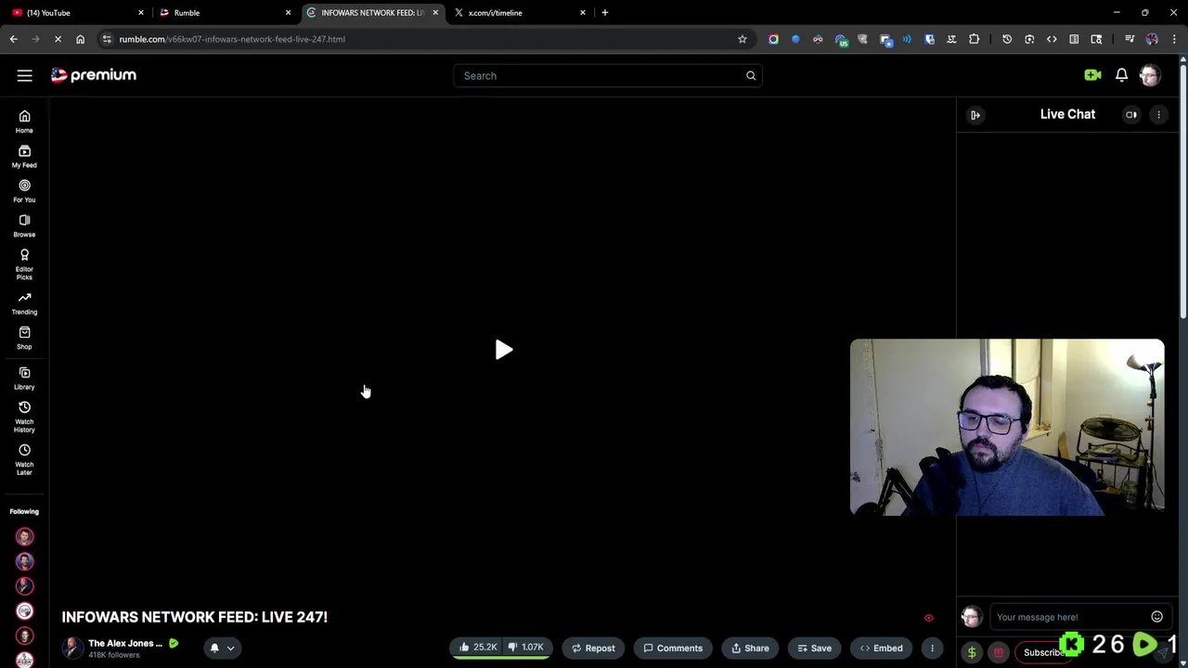The image size is (1188, 668).
Task: Click the Share button
Action: (x=750, y=648)
